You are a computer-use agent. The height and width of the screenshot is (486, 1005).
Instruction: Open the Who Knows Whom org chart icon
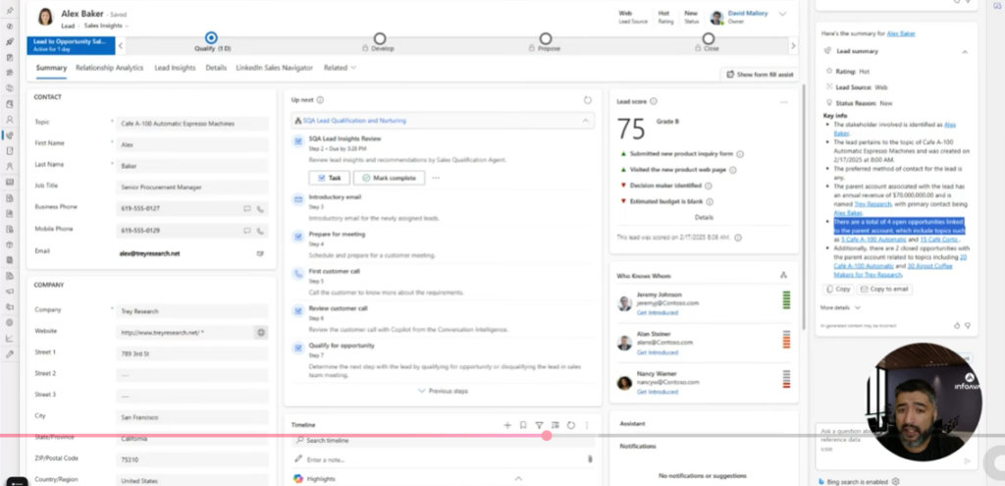[x=783, y=276]
